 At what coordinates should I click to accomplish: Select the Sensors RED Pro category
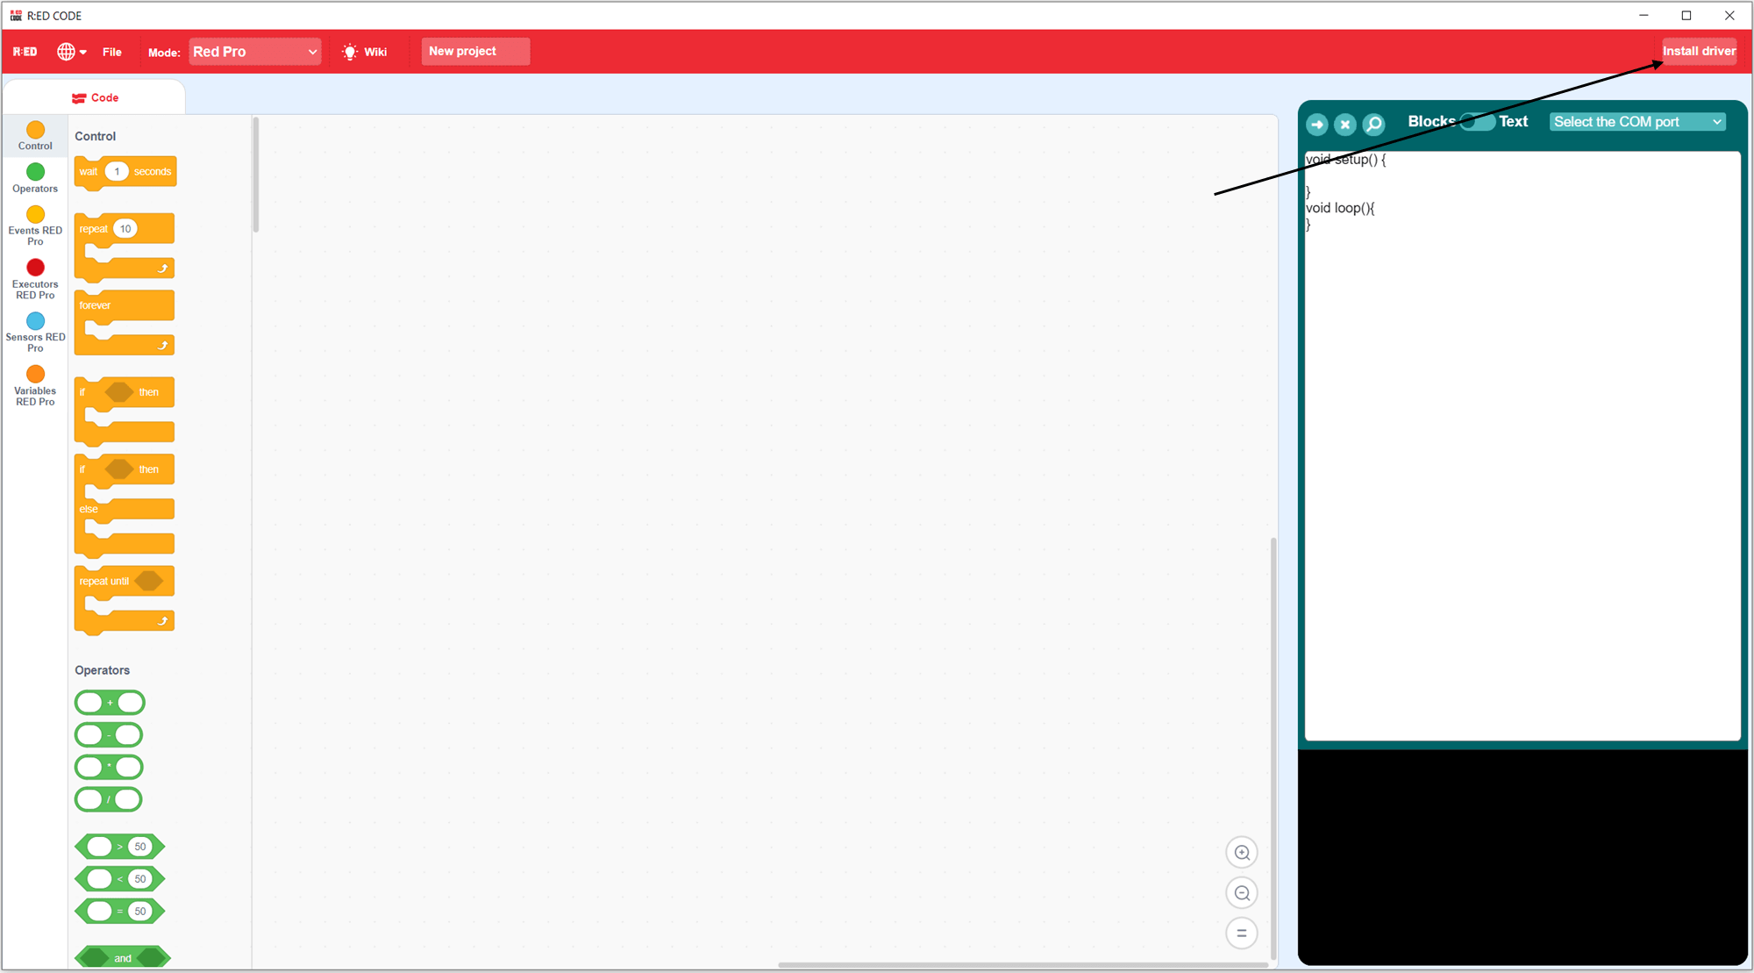pyautogui.click(x=34, y=332)
